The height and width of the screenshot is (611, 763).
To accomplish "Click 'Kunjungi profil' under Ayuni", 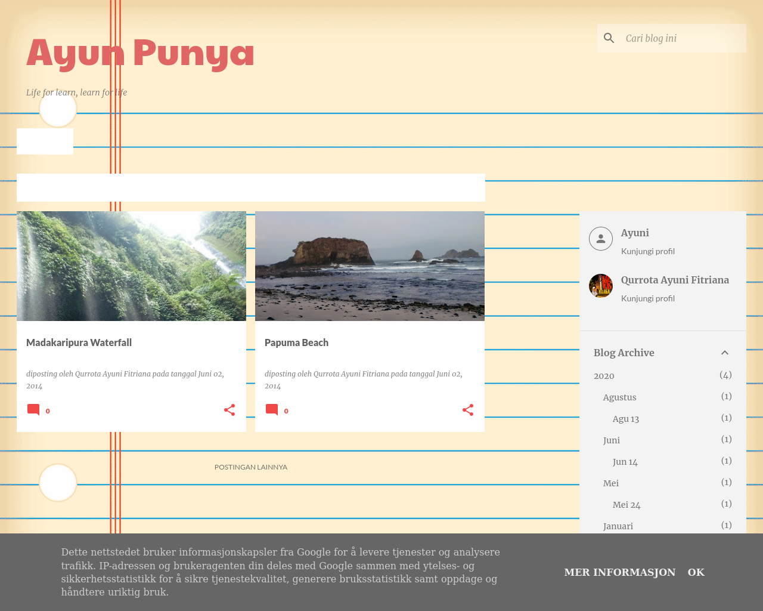I will pyautogui.click(x=648, y=251).
